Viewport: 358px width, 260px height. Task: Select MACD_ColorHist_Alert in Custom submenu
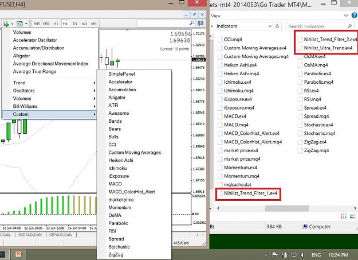click(x=132, y=192)
